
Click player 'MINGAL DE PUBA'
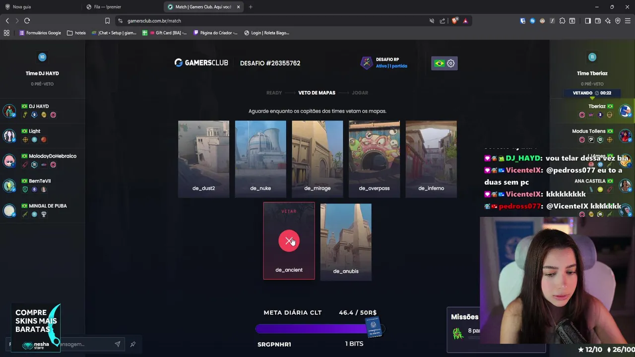point(48,206)
